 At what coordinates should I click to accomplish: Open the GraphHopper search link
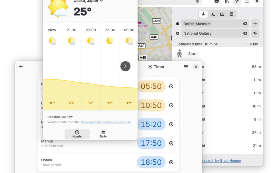[x=222, y=161]
